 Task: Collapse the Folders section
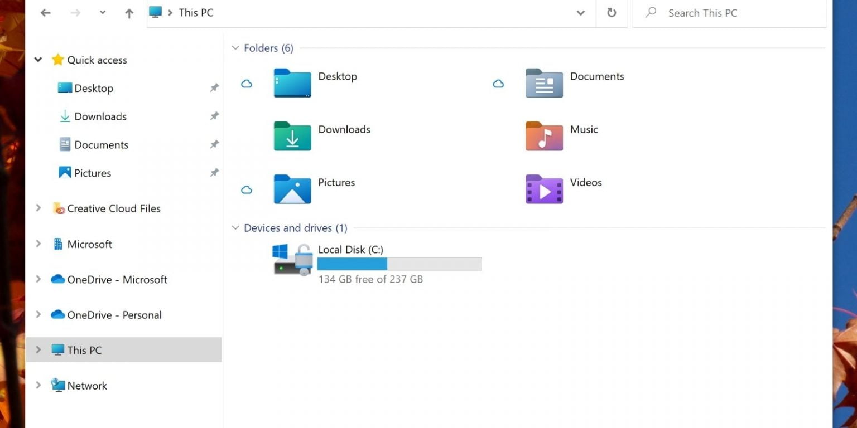coord(235,48)
